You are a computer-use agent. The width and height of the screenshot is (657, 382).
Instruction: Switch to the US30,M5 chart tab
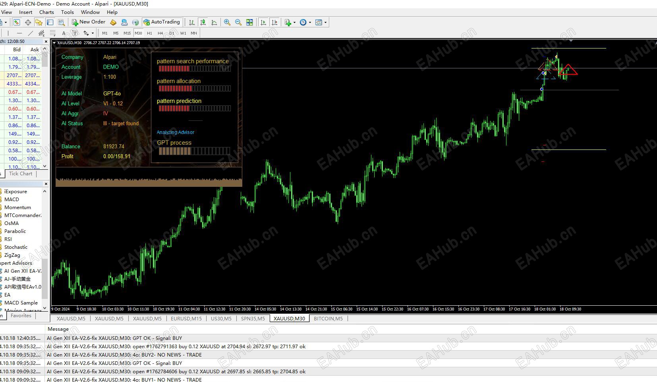click(221, 318)
